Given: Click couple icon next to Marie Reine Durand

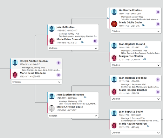Looking at the screenshot, I should pyautogui.click(x=82, y=42).
